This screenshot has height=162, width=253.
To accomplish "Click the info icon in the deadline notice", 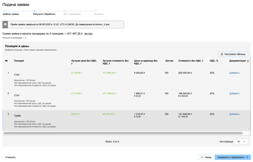I will click(x=5, y=24).
